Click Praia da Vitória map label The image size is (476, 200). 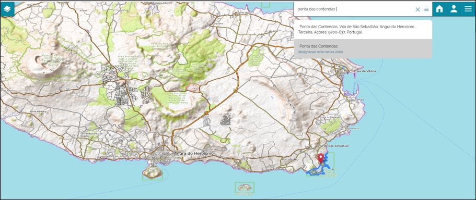pos(365,71)
